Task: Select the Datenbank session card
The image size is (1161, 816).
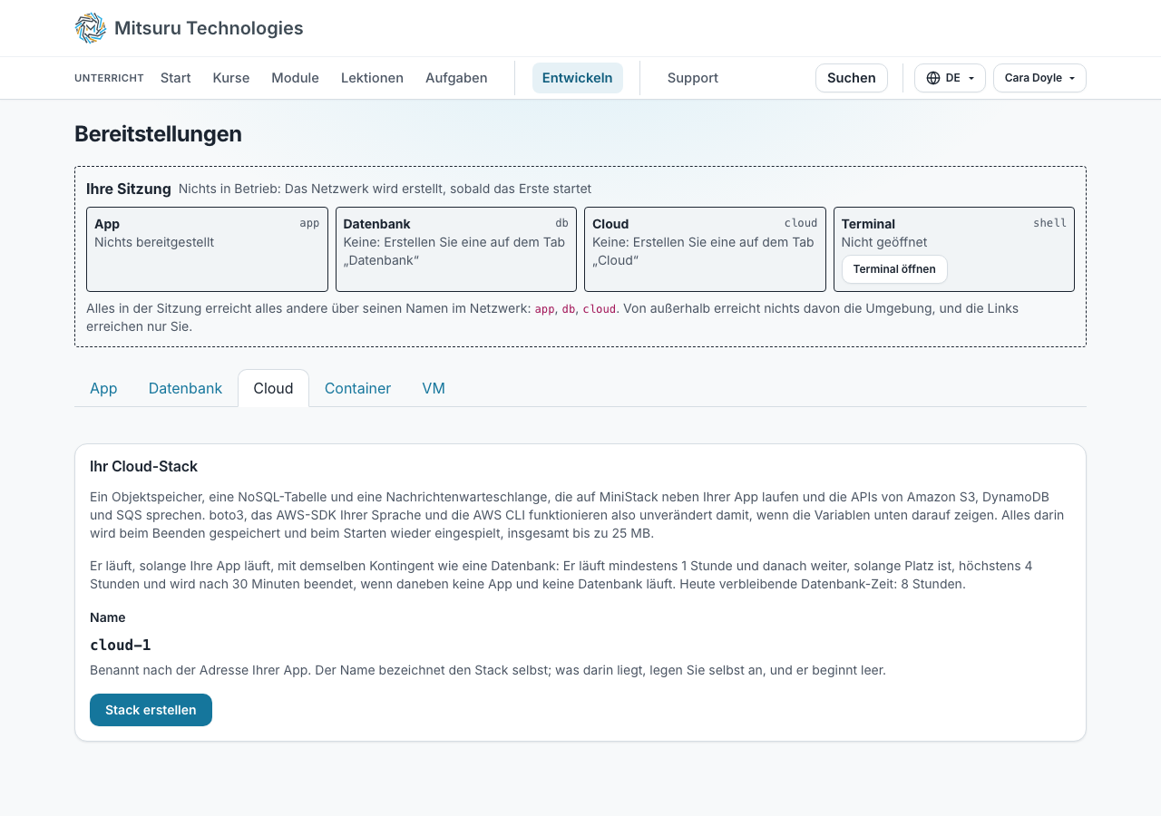Action: point(456,249)
